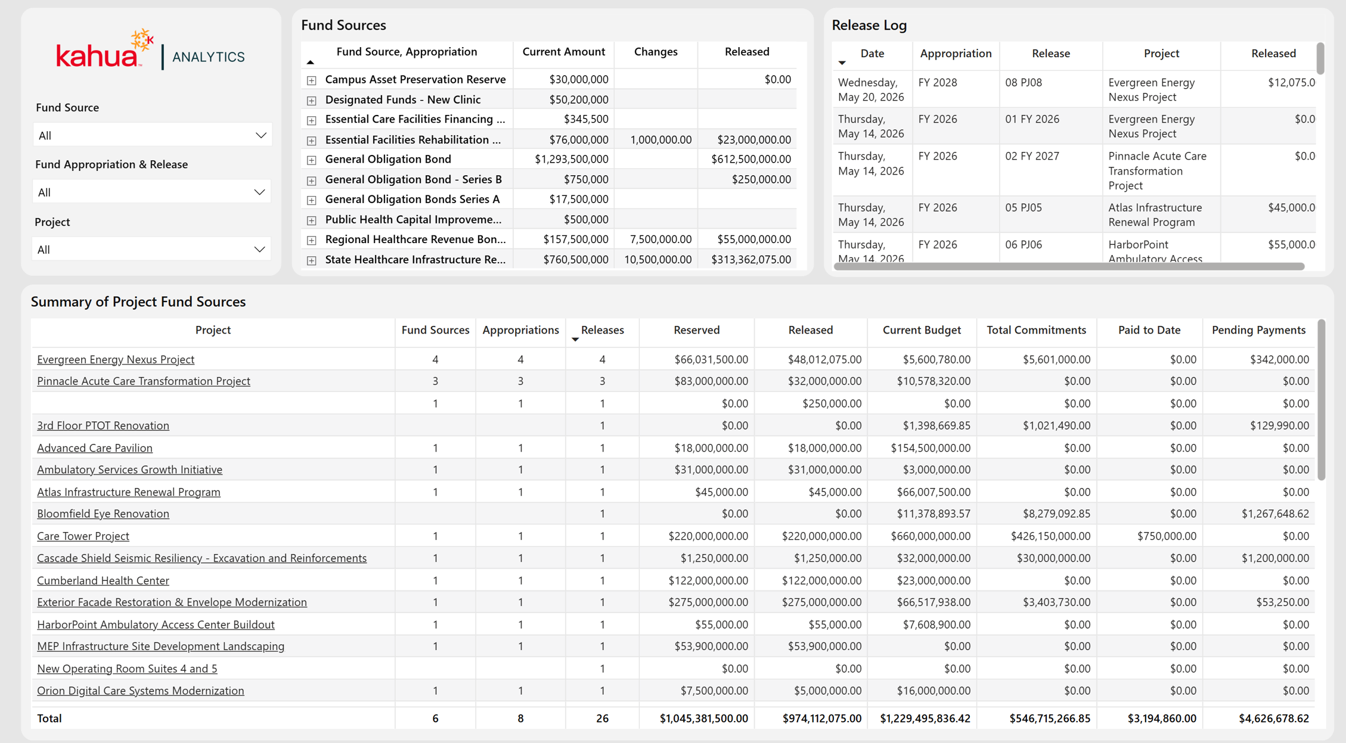
Task: Sort by Fund Source, Appropriation header
Action: [x=407, y=52]
